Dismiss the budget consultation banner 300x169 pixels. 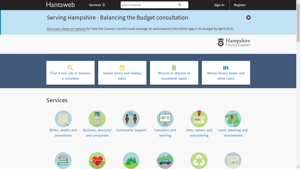[x=248, y=18]
